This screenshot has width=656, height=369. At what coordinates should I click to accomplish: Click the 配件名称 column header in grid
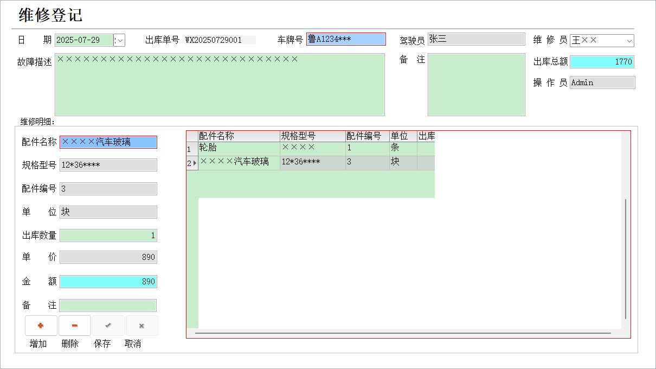coord(239,136)
